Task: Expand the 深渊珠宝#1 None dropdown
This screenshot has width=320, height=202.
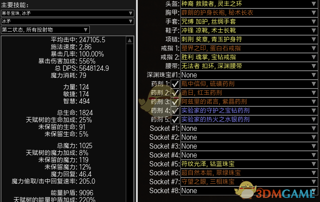Action: tap(249, 75)
